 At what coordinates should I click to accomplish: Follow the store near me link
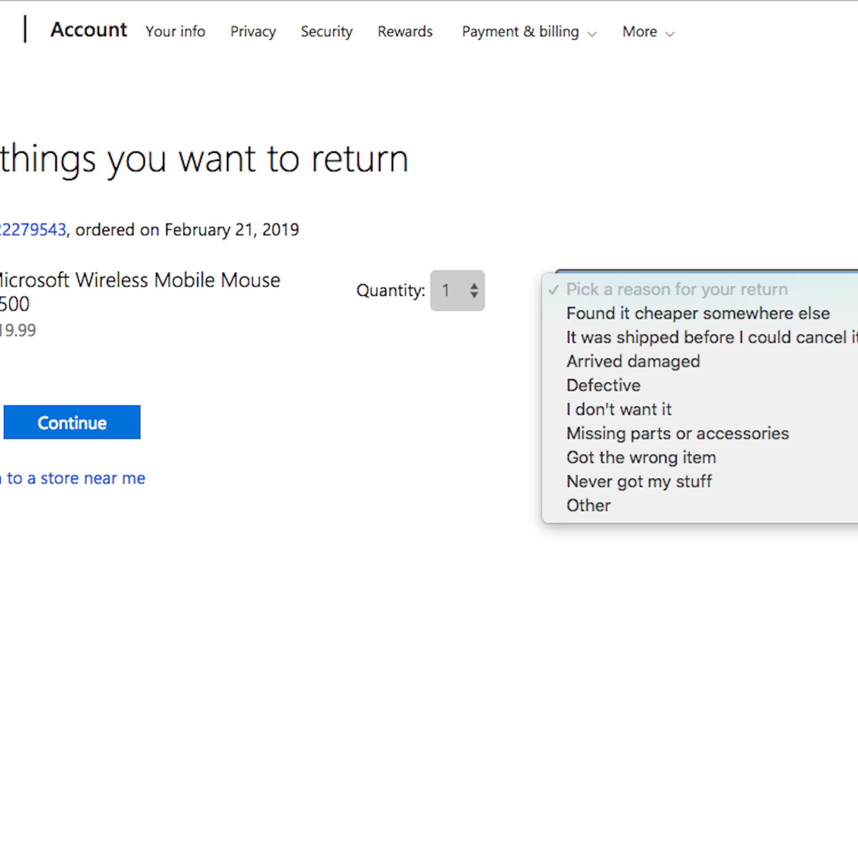click(74, 478)
